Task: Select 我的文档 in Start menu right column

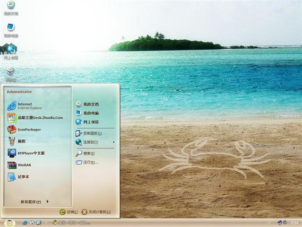Action: tap(91, 104)
